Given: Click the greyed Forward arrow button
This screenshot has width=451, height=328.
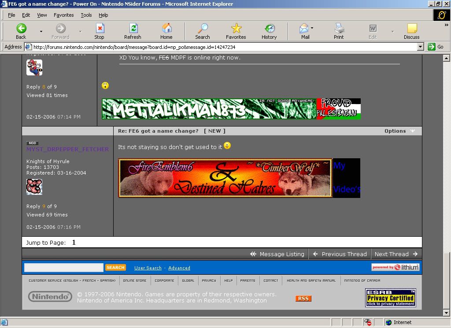Looking at the screenshot, I should (60, 31).
